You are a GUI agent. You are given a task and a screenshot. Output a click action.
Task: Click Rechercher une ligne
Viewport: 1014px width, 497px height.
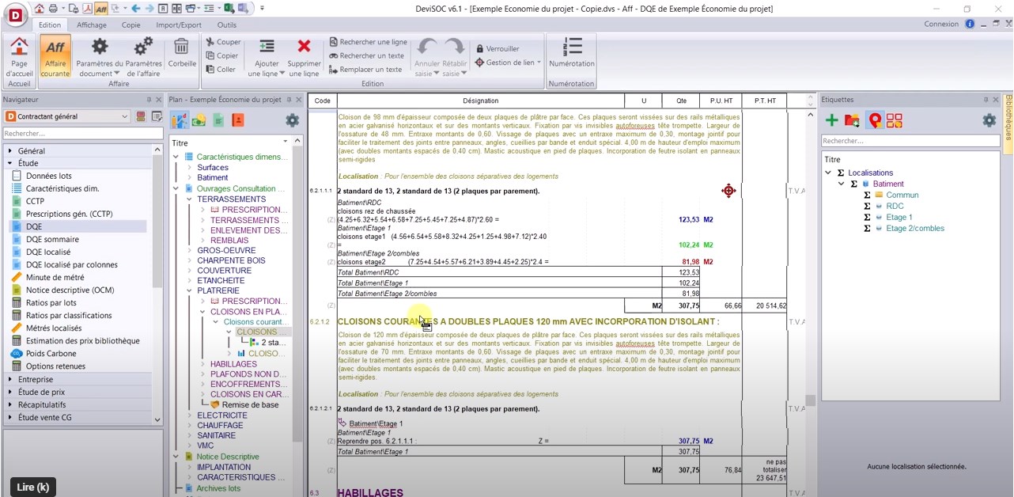tap(368, 42)
